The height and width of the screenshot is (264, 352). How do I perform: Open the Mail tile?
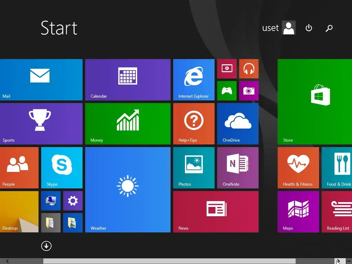pos(41,80)
